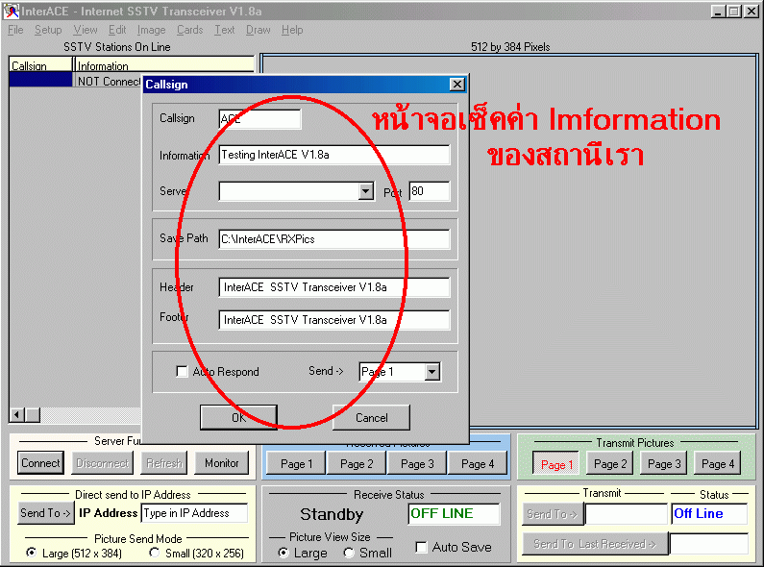Click the Footer text field
Viewport: 764px width, 567px height.
334,320
